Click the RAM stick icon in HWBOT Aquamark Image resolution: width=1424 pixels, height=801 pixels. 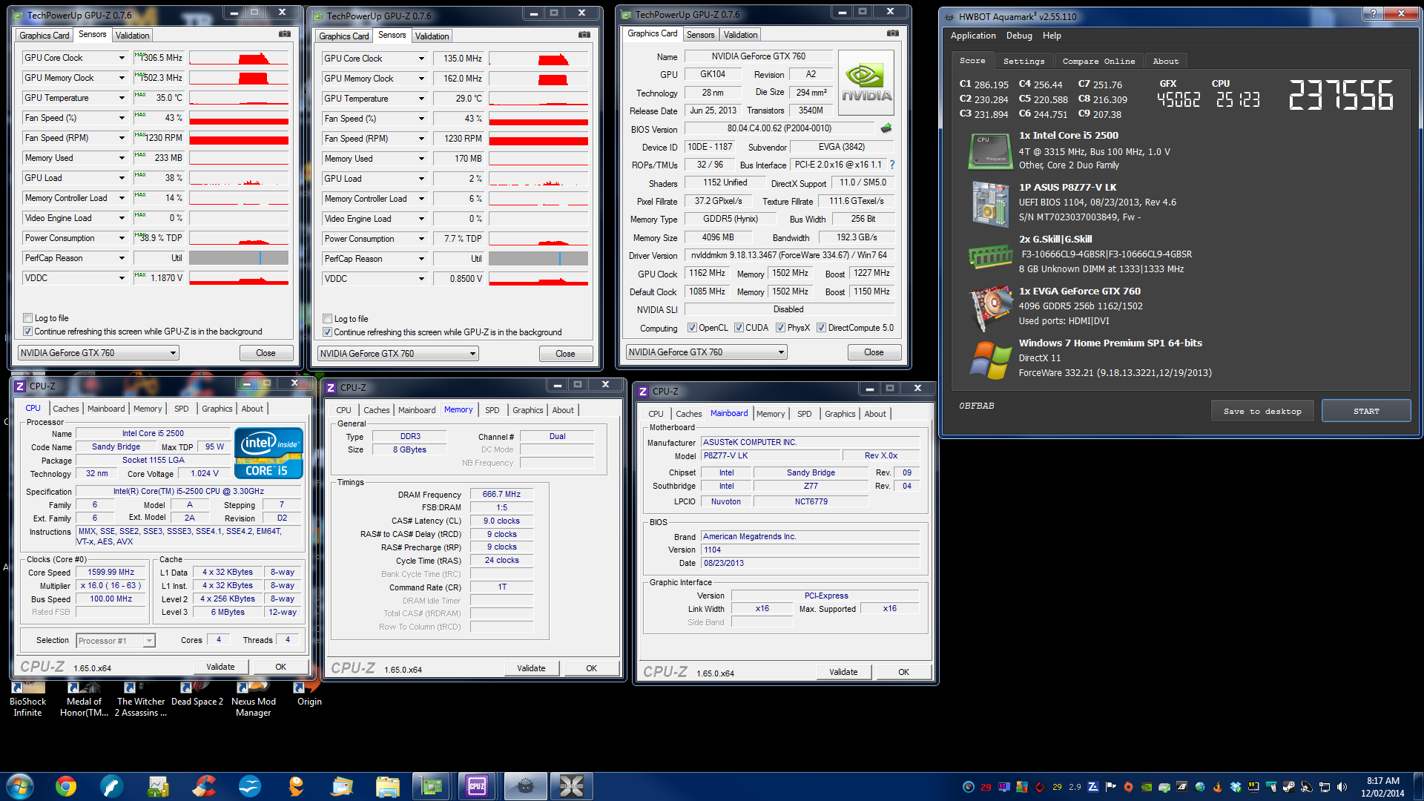990,257
